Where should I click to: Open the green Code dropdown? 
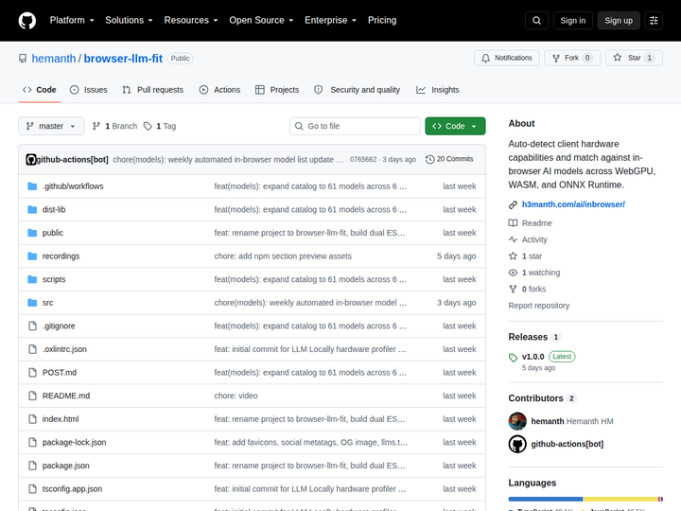coord(455,126)
